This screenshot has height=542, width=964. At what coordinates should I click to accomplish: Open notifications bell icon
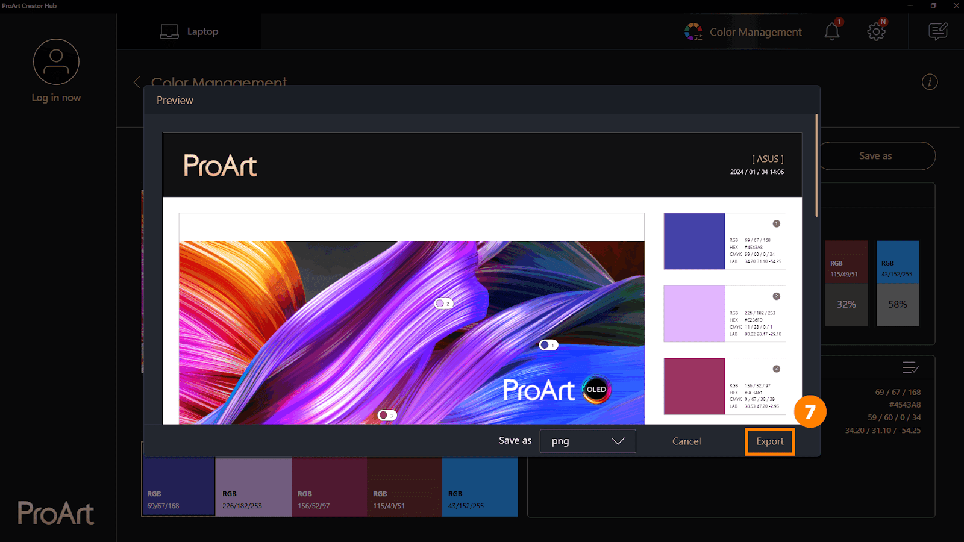[x=832, y=31]
